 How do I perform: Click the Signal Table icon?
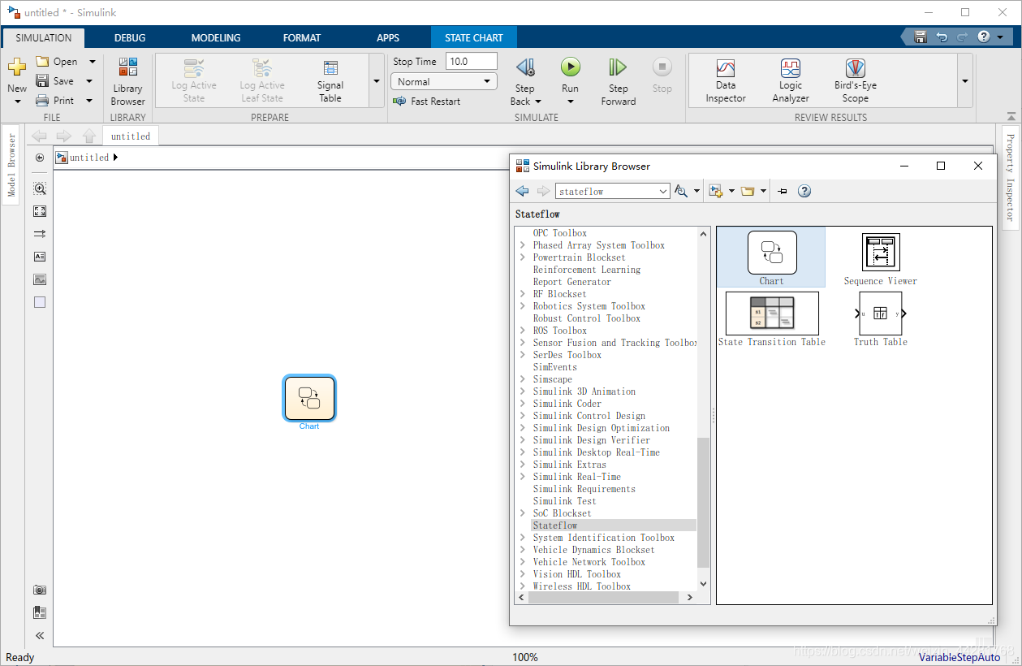pyautogui.click(x=330, y=68)
